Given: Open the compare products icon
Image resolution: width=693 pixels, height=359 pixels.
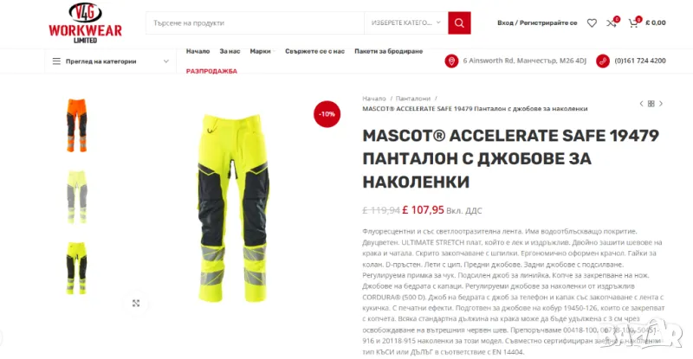Looking at the screenshot, I should (612, 23).
